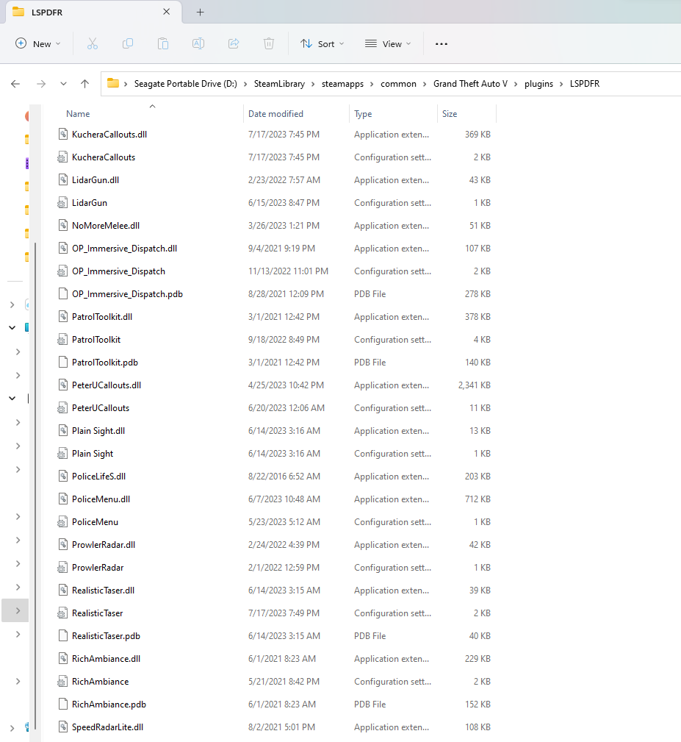
Task: Click the Delete trash icon
Action: [269, 44]
